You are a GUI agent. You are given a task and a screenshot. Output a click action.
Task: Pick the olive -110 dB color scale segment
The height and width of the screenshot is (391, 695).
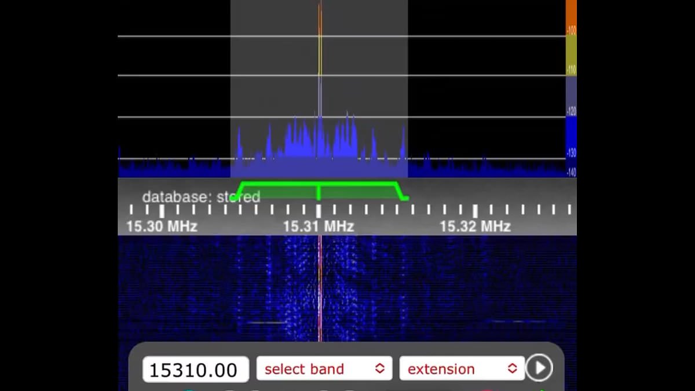[571, 55]
